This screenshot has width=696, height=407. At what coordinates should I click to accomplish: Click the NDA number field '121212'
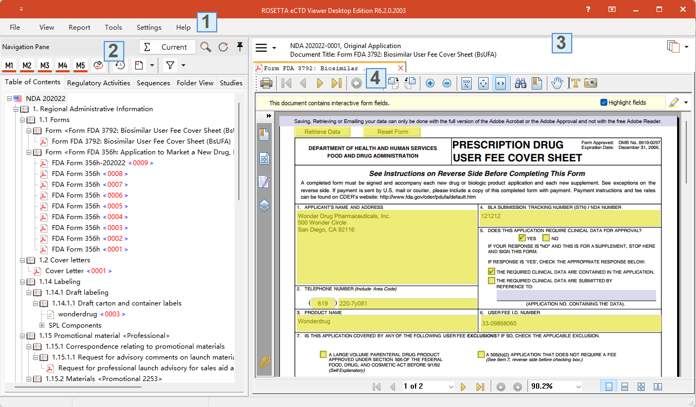(x=570, y=218)
